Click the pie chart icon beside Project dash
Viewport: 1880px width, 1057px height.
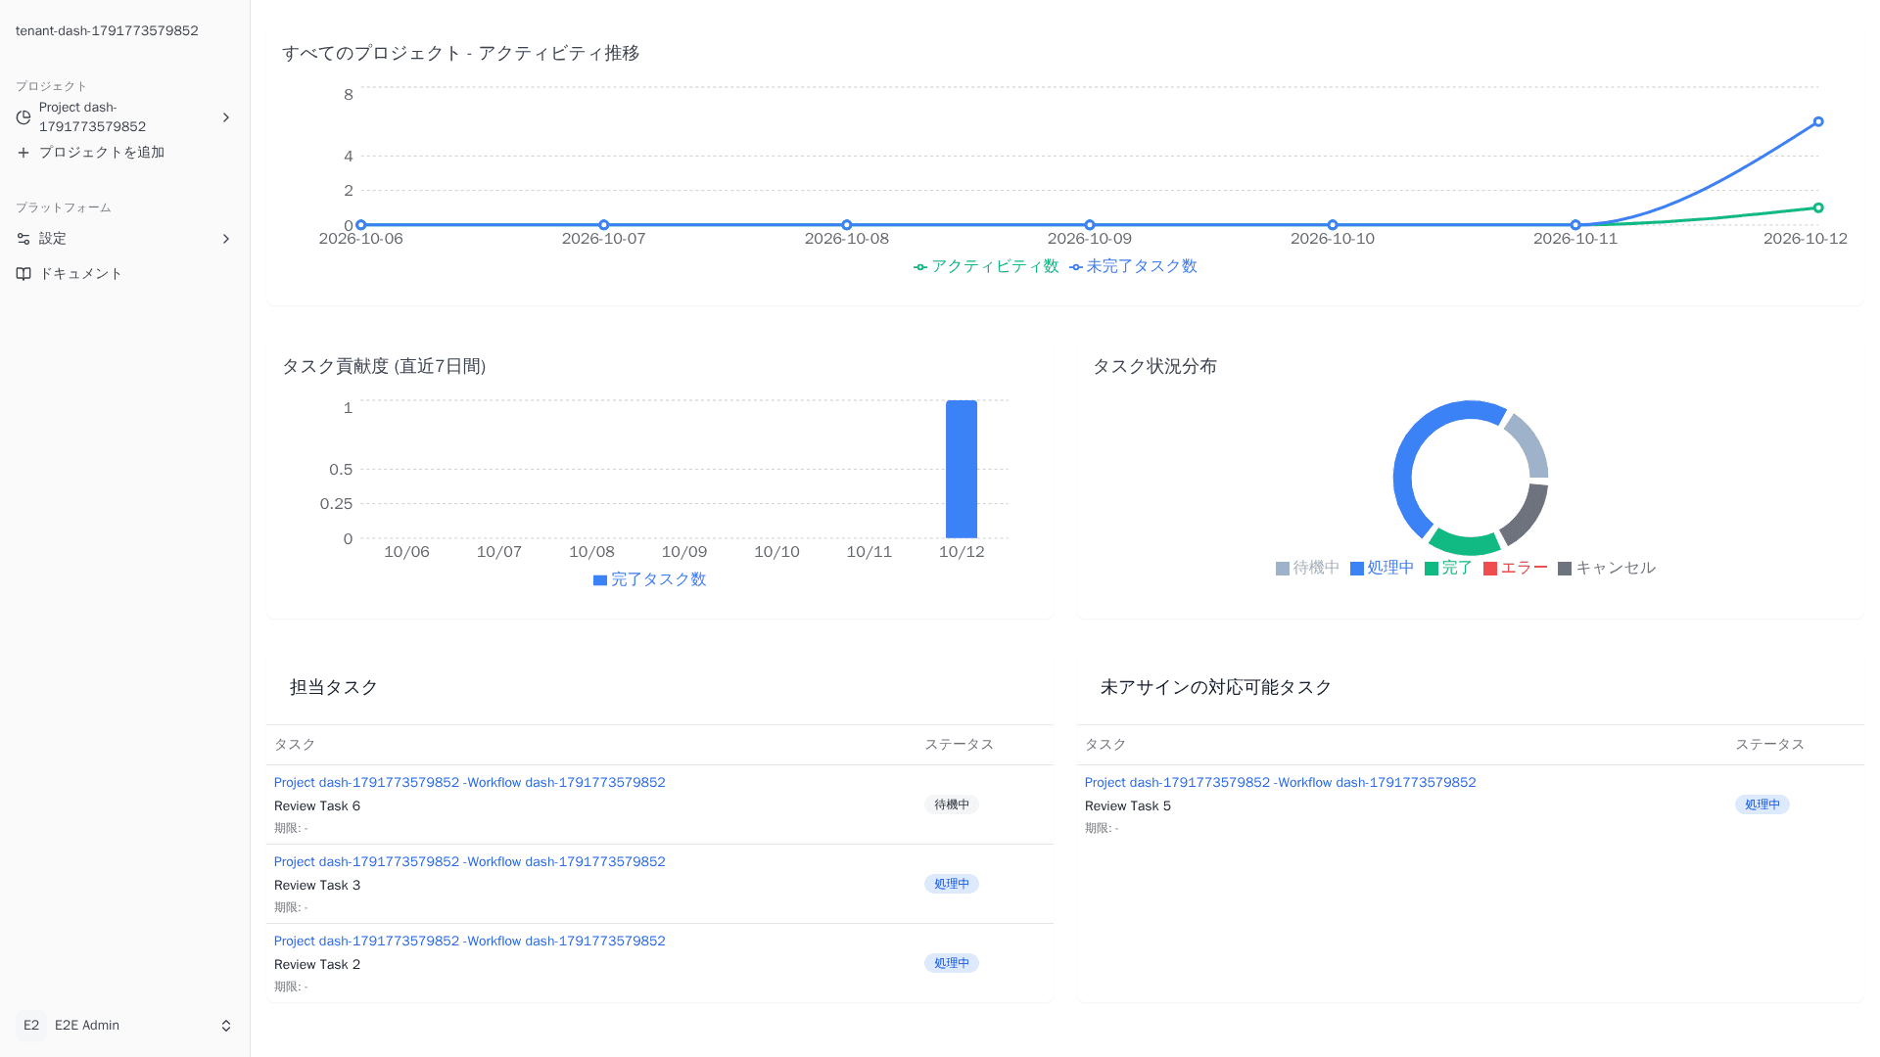coord(23,117)
